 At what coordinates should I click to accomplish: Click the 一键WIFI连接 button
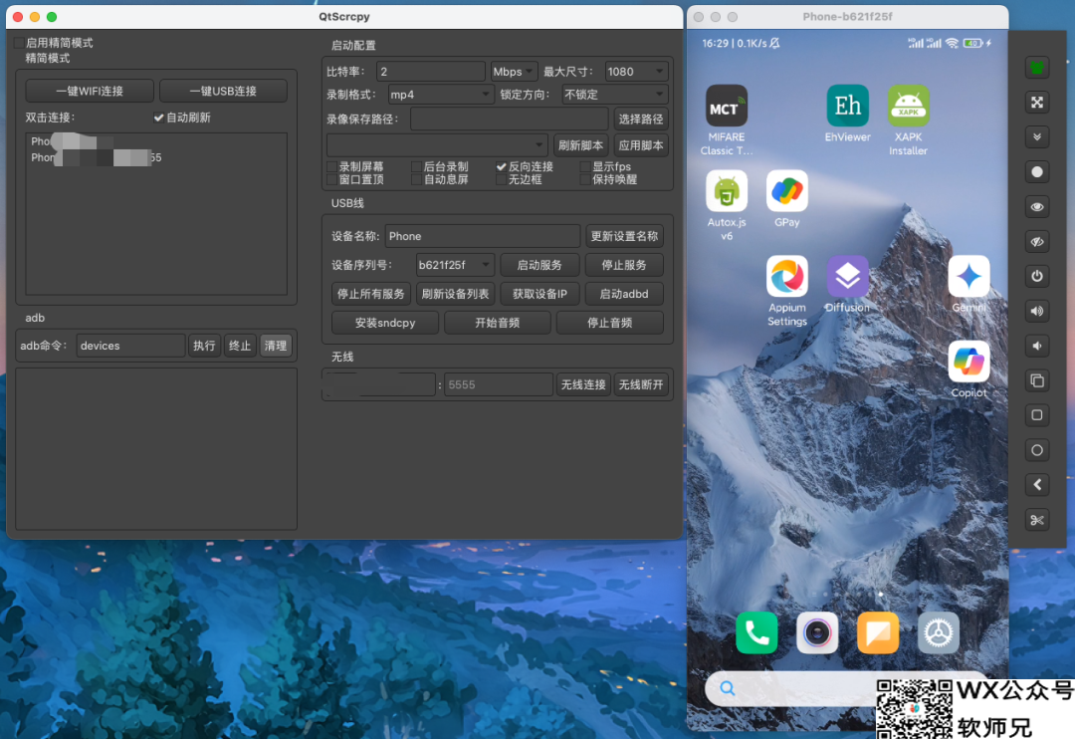(90, 92)
